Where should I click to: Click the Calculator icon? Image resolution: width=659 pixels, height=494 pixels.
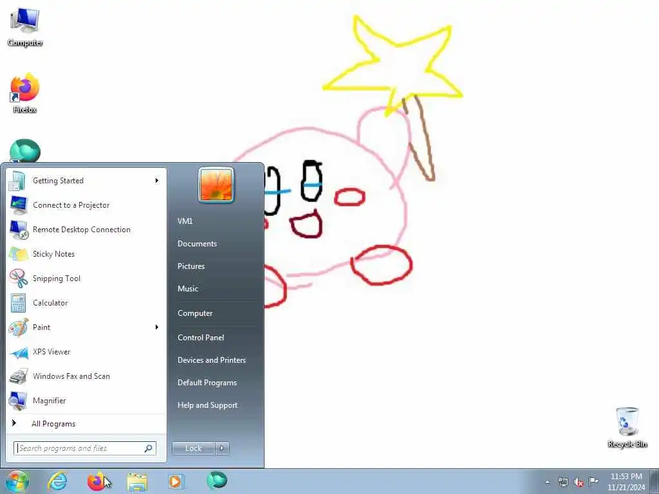(18, 303)
